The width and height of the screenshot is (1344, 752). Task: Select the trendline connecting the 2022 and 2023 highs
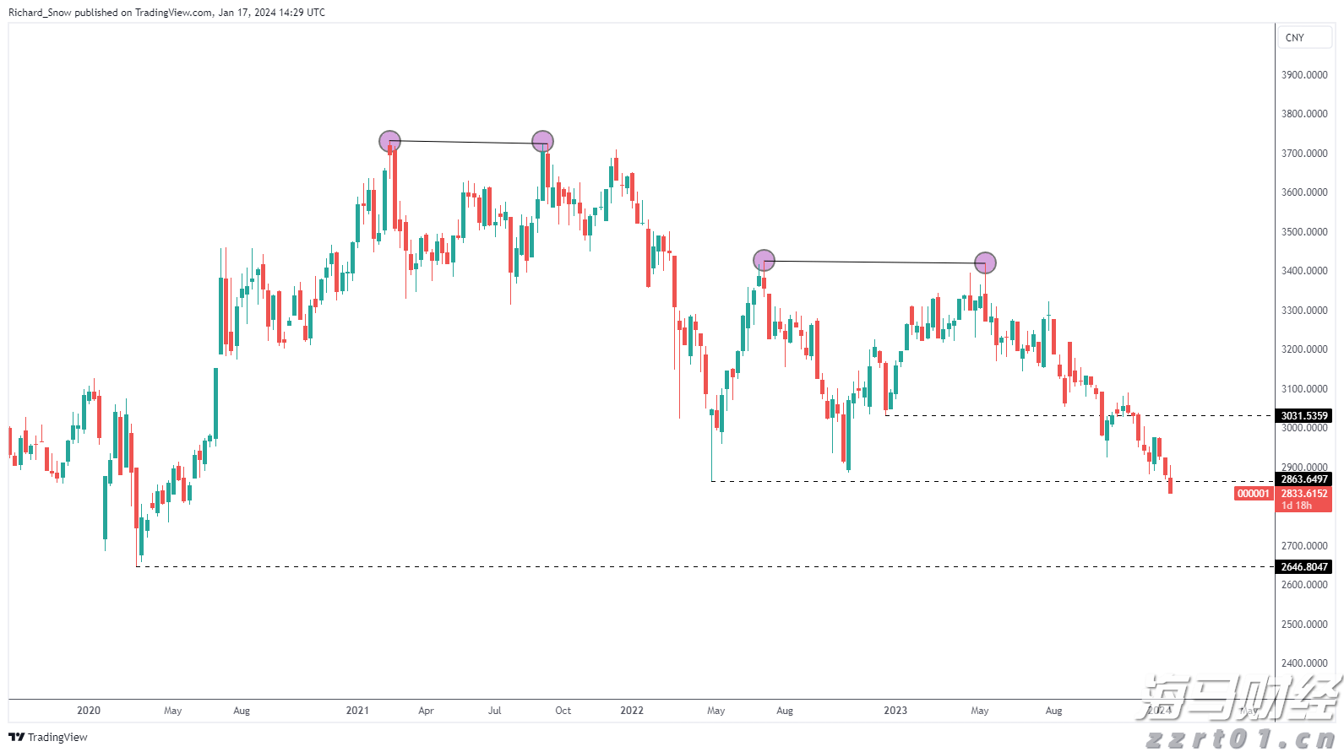874,262
